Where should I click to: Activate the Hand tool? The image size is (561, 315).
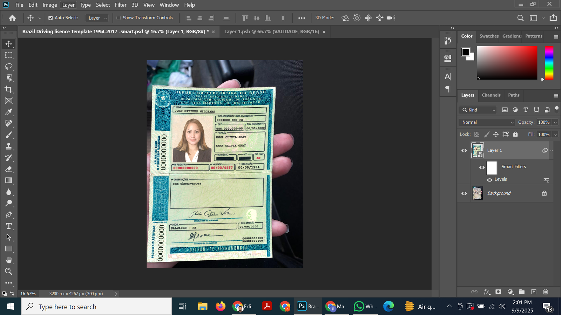[x=9, y=260]
